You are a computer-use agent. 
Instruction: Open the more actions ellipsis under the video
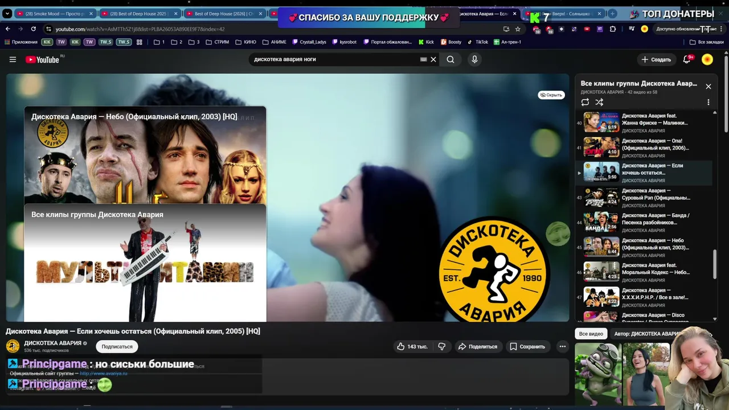(563, 346)
